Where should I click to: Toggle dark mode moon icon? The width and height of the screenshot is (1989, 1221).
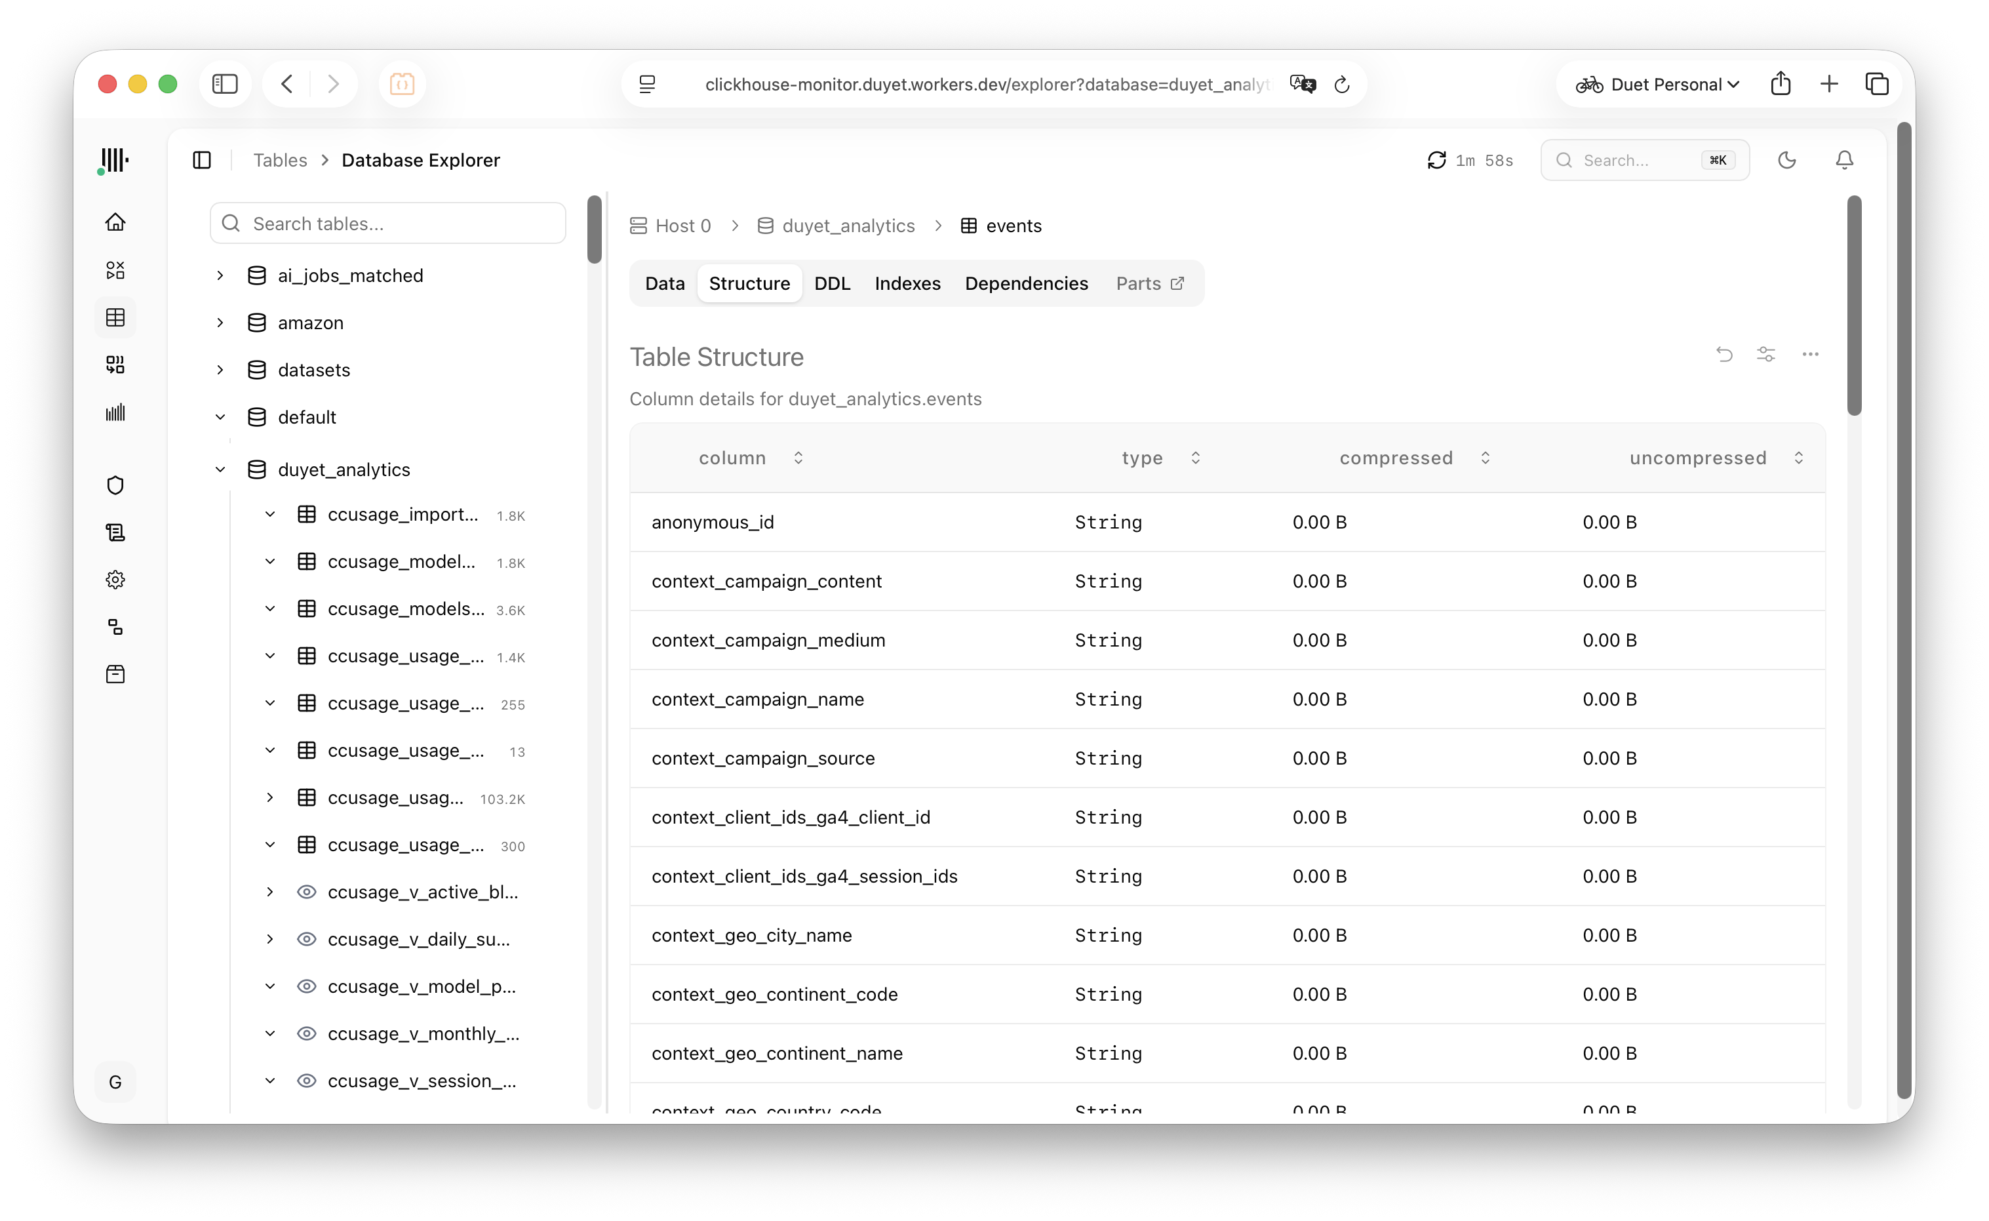click(1786, 160)
